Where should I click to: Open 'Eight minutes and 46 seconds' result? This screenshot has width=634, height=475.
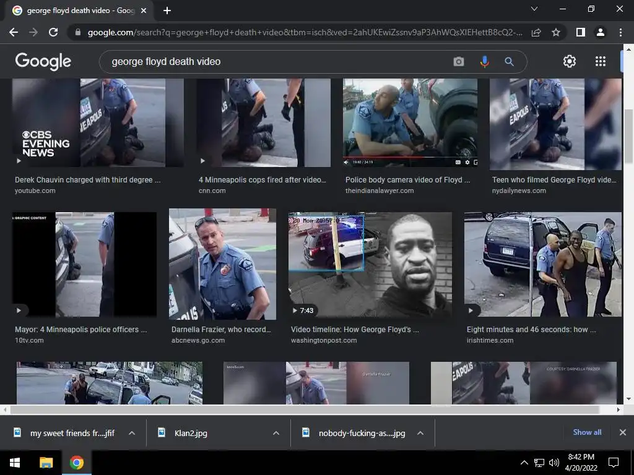point(531,330)
